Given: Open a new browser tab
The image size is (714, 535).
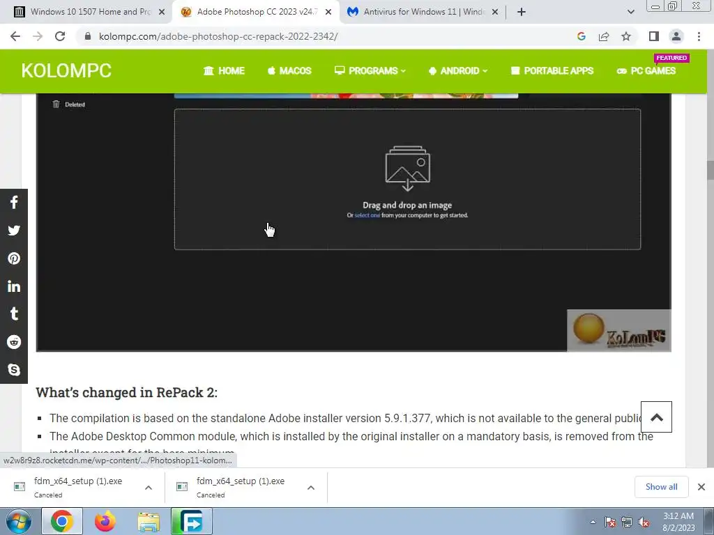Looking at the screenshot, I should click(522, 12).
